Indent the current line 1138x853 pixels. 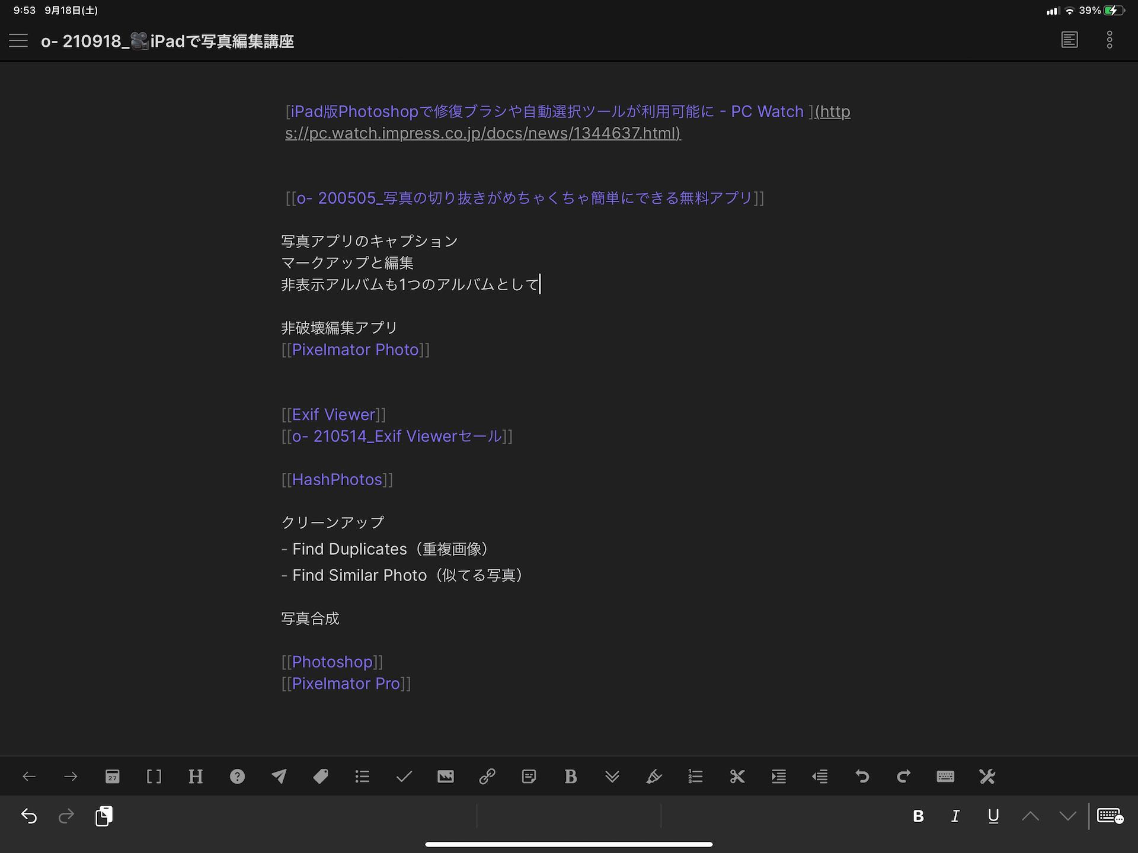[x=779, y=777]
